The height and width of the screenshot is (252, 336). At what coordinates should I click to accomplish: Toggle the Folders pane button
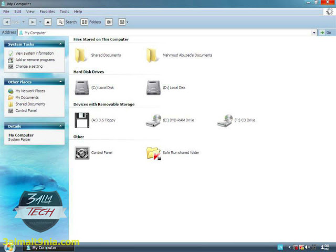pos(91,22)
